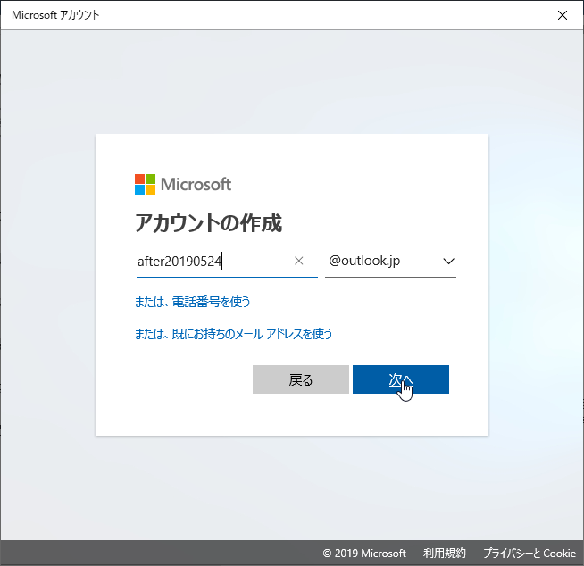
Task: Clear the email username with the X icon
Action: (x=299, y=261)
